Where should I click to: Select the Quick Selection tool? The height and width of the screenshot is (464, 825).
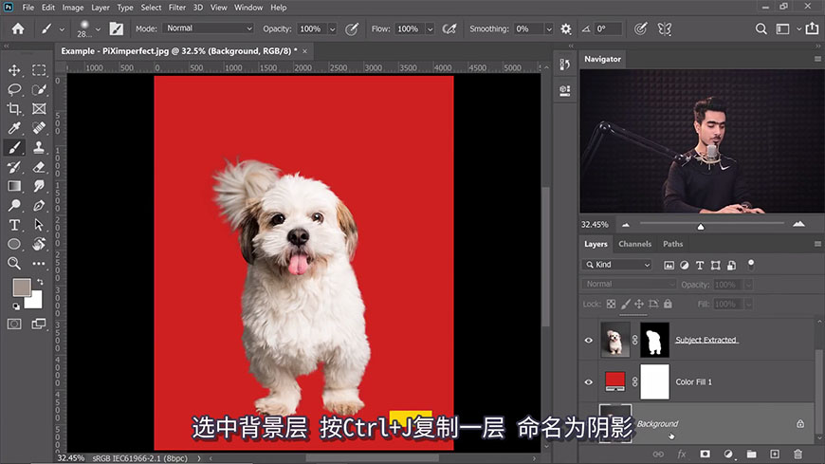click(39, 89)
